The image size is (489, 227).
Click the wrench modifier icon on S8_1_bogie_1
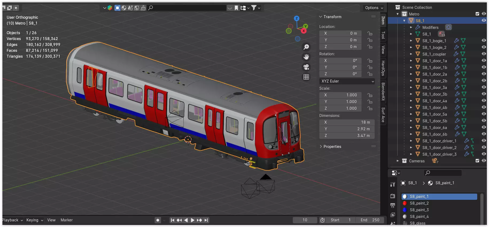pos(456,41)
